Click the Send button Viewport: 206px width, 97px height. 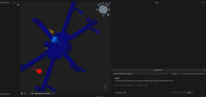coord(189,93)
